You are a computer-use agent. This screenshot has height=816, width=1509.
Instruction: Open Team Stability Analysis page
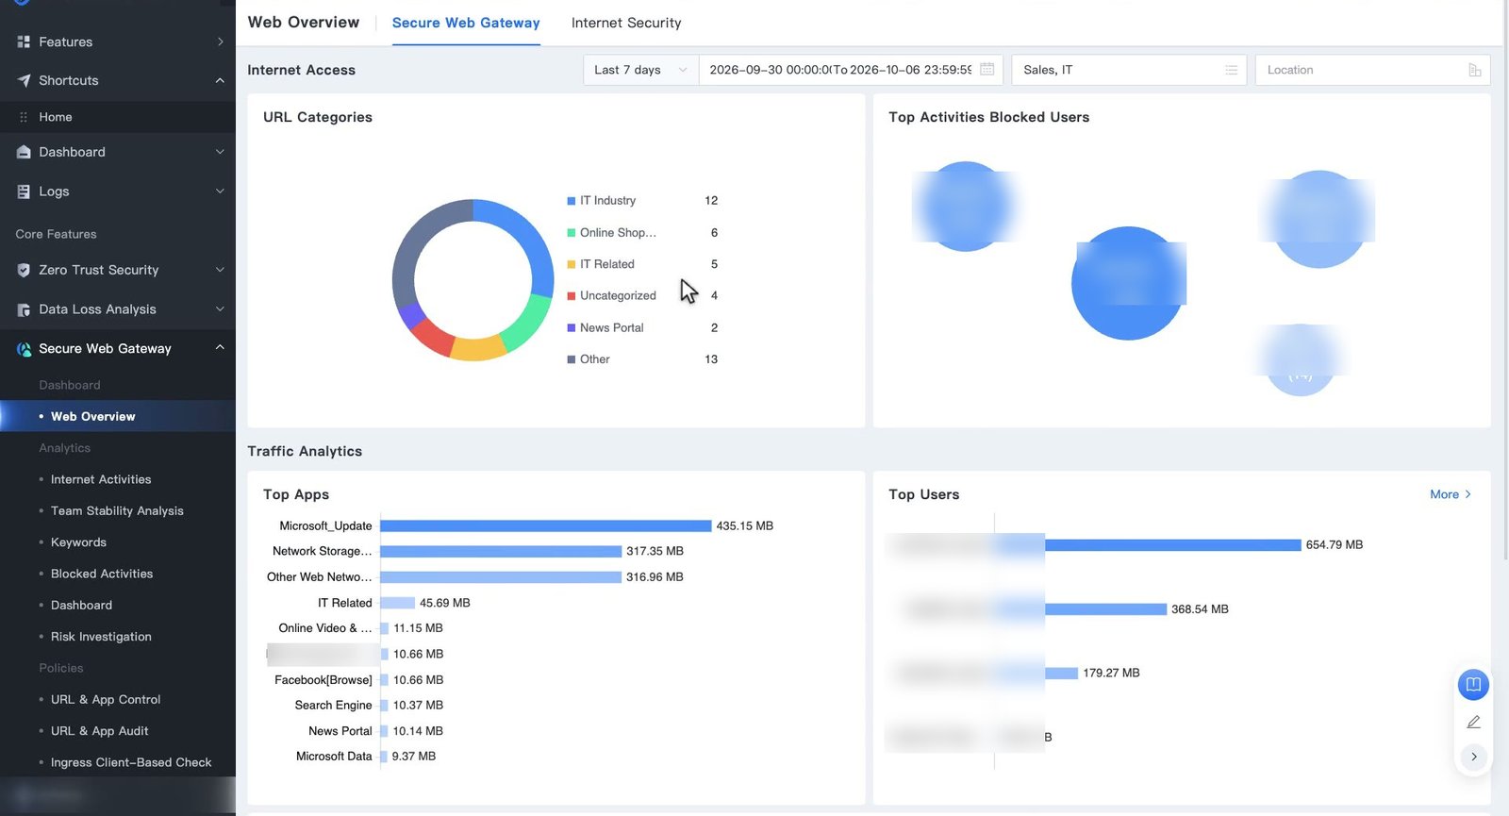(117, 511)
